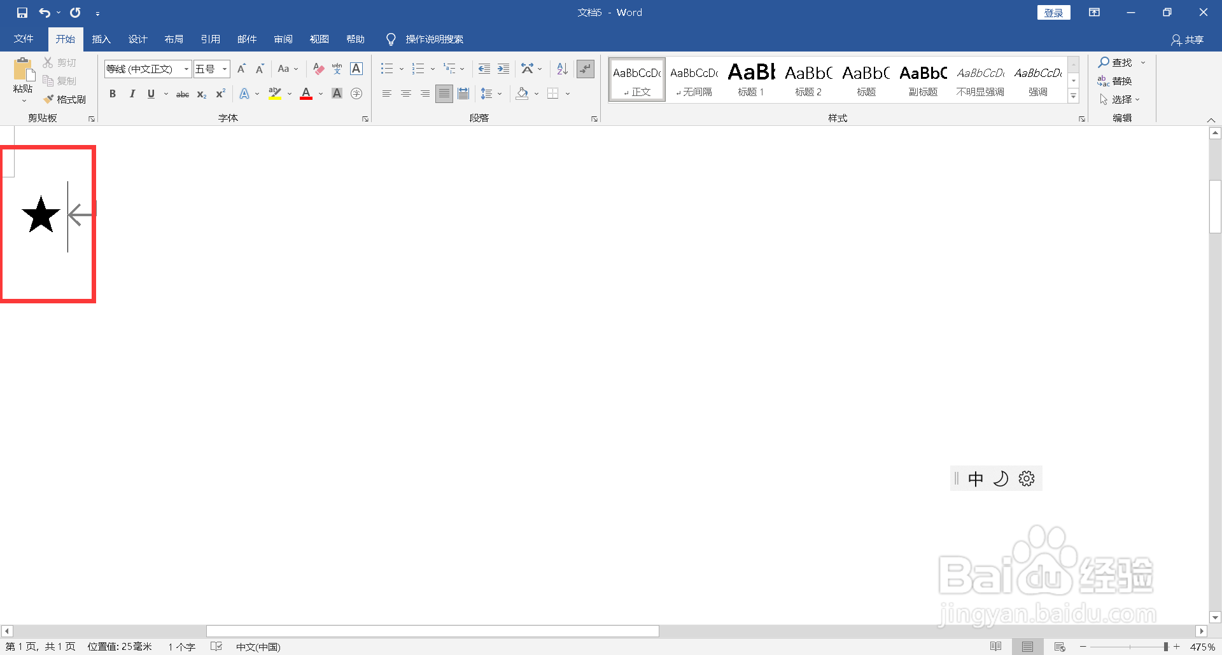Toggle Underline formatting
1222x655 pixels.
click(x=151, y=93)
